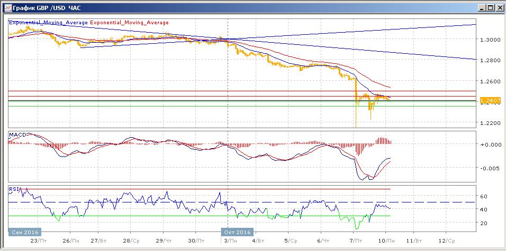Screen dimensions: 506x251
Task: Click the chart window icon in title bar
Action: [7, 8]
